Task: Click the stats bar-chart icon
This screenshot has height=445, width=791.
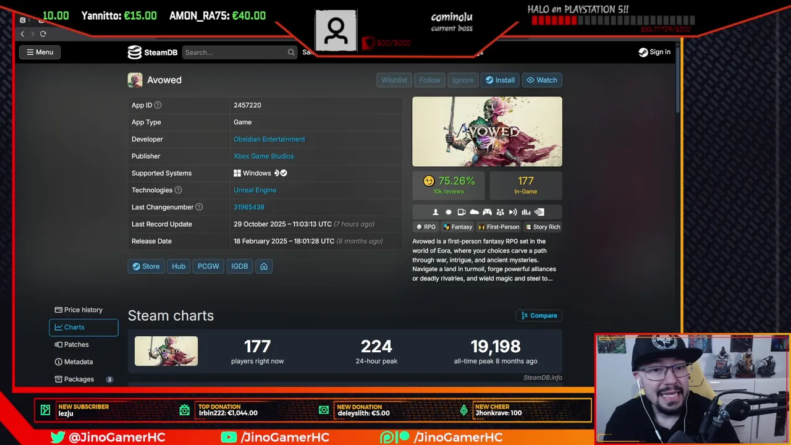Action: [x=526, y=212]
